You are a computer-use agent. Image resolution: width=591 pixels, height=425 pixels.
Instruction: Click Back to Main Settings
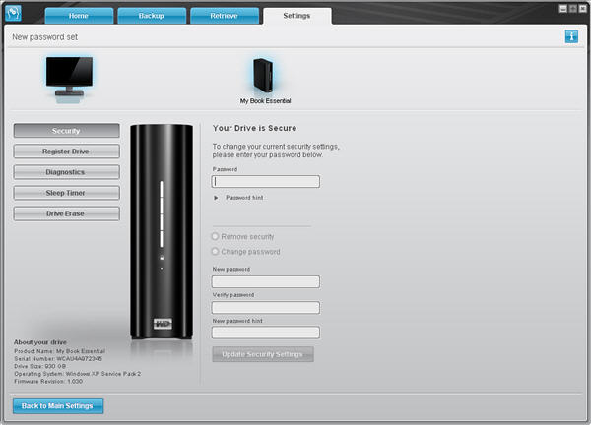(58, 406)
